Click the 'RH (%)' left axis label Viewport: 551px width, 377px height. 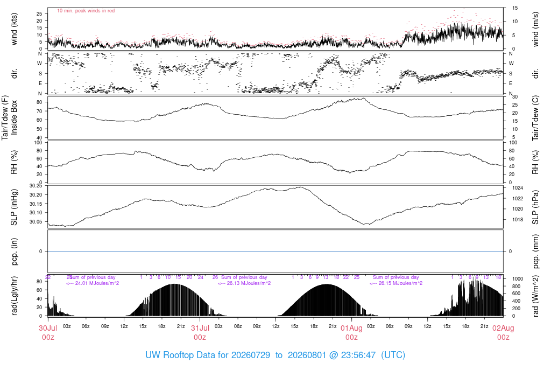click(14, 162)
